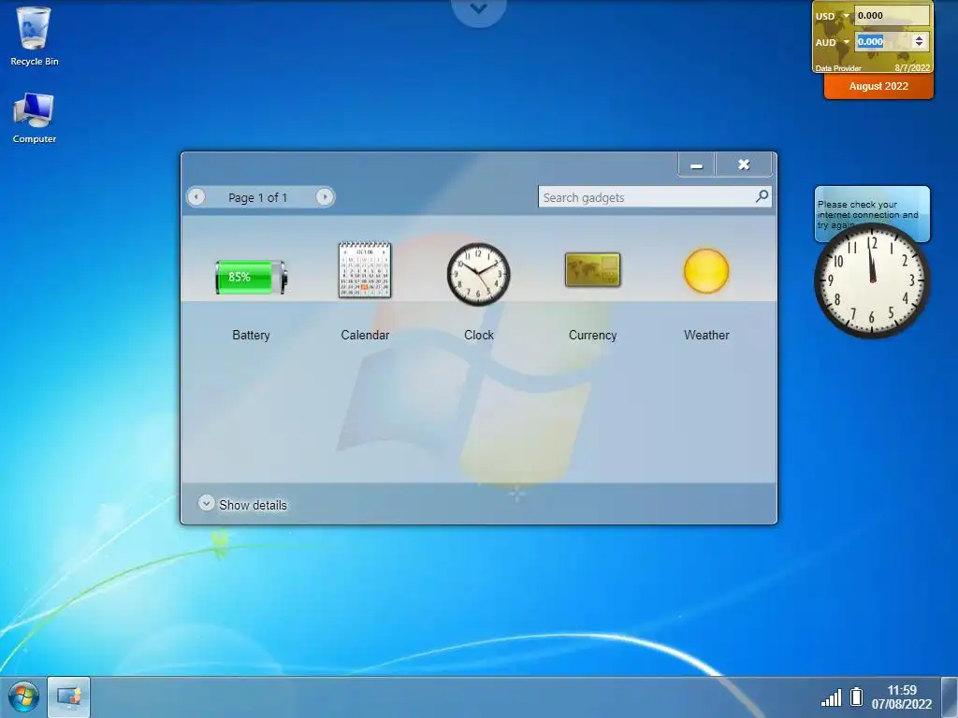This screenshot has width=958, height=718.
Task: Expand Show details in gadget gallery
Action: pos(243,504)
